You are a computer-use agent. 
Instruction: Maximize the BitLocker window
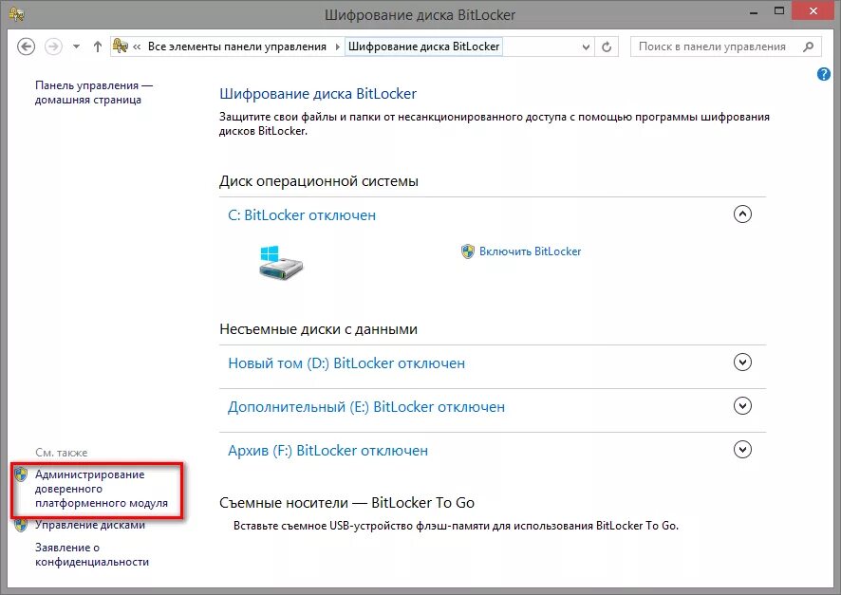779,10
